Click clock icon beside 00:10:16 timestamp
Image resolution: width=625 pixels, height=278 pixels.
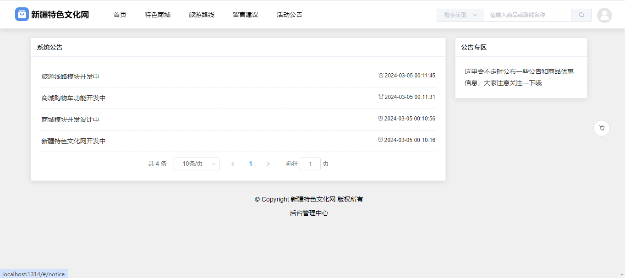coord(380,140)
